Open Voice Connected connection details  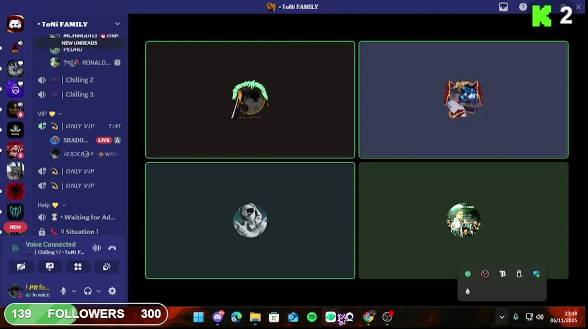(x=50, y=244)
